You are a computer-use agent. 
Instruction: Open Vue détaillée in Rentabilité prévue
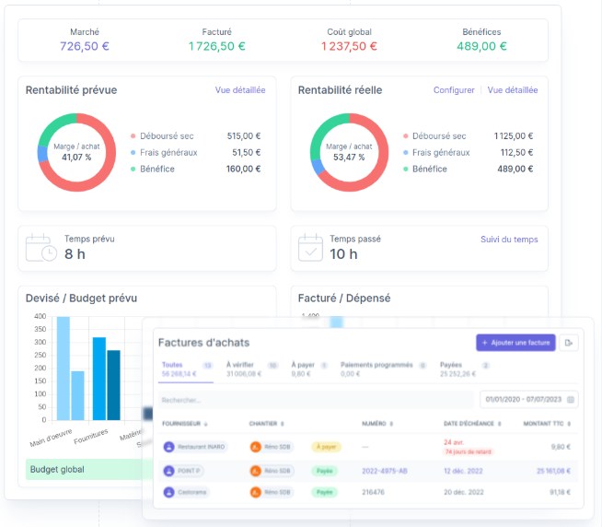(x=240, y=90)
